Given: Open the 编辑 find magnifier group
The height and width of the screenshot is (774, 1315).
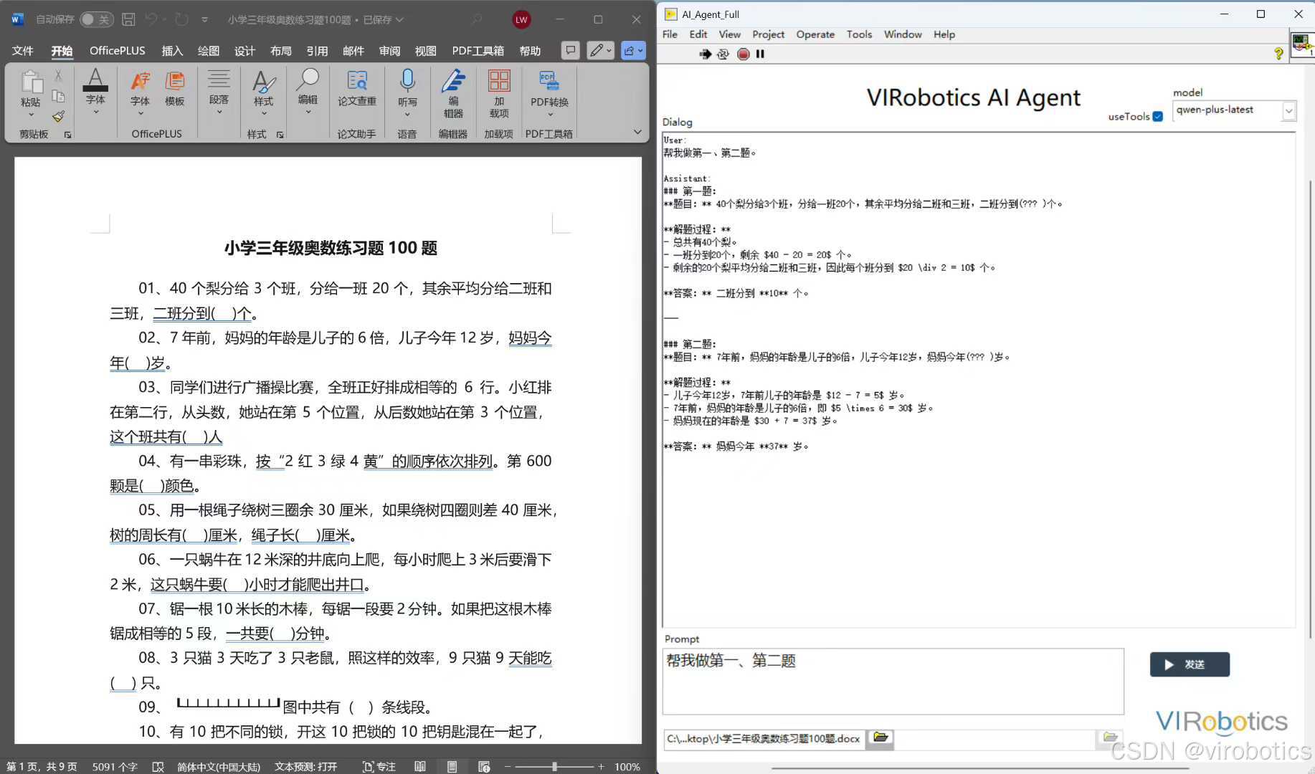Looking at the screenshot, I should pyautogui.click(x=308, y=92).
